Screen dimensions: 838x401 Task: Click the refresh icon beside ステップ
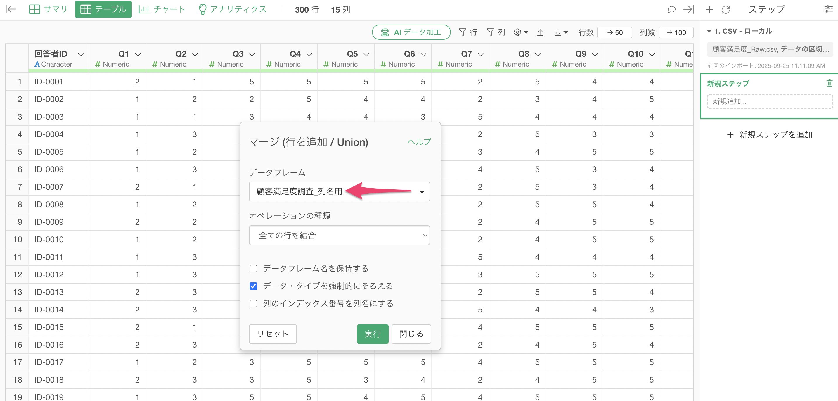point(726,9)
